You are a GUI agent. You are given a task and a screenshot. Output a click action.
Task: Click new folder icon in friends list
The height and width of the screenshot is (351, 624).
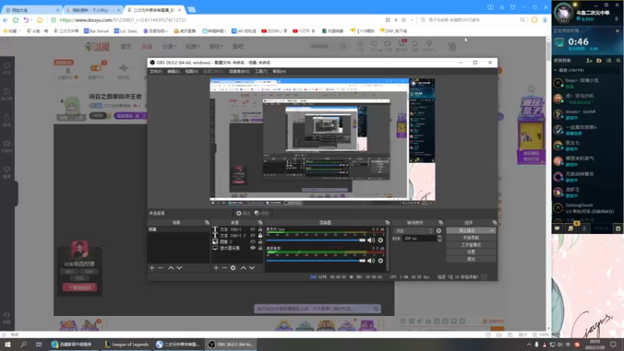(599, 61)
